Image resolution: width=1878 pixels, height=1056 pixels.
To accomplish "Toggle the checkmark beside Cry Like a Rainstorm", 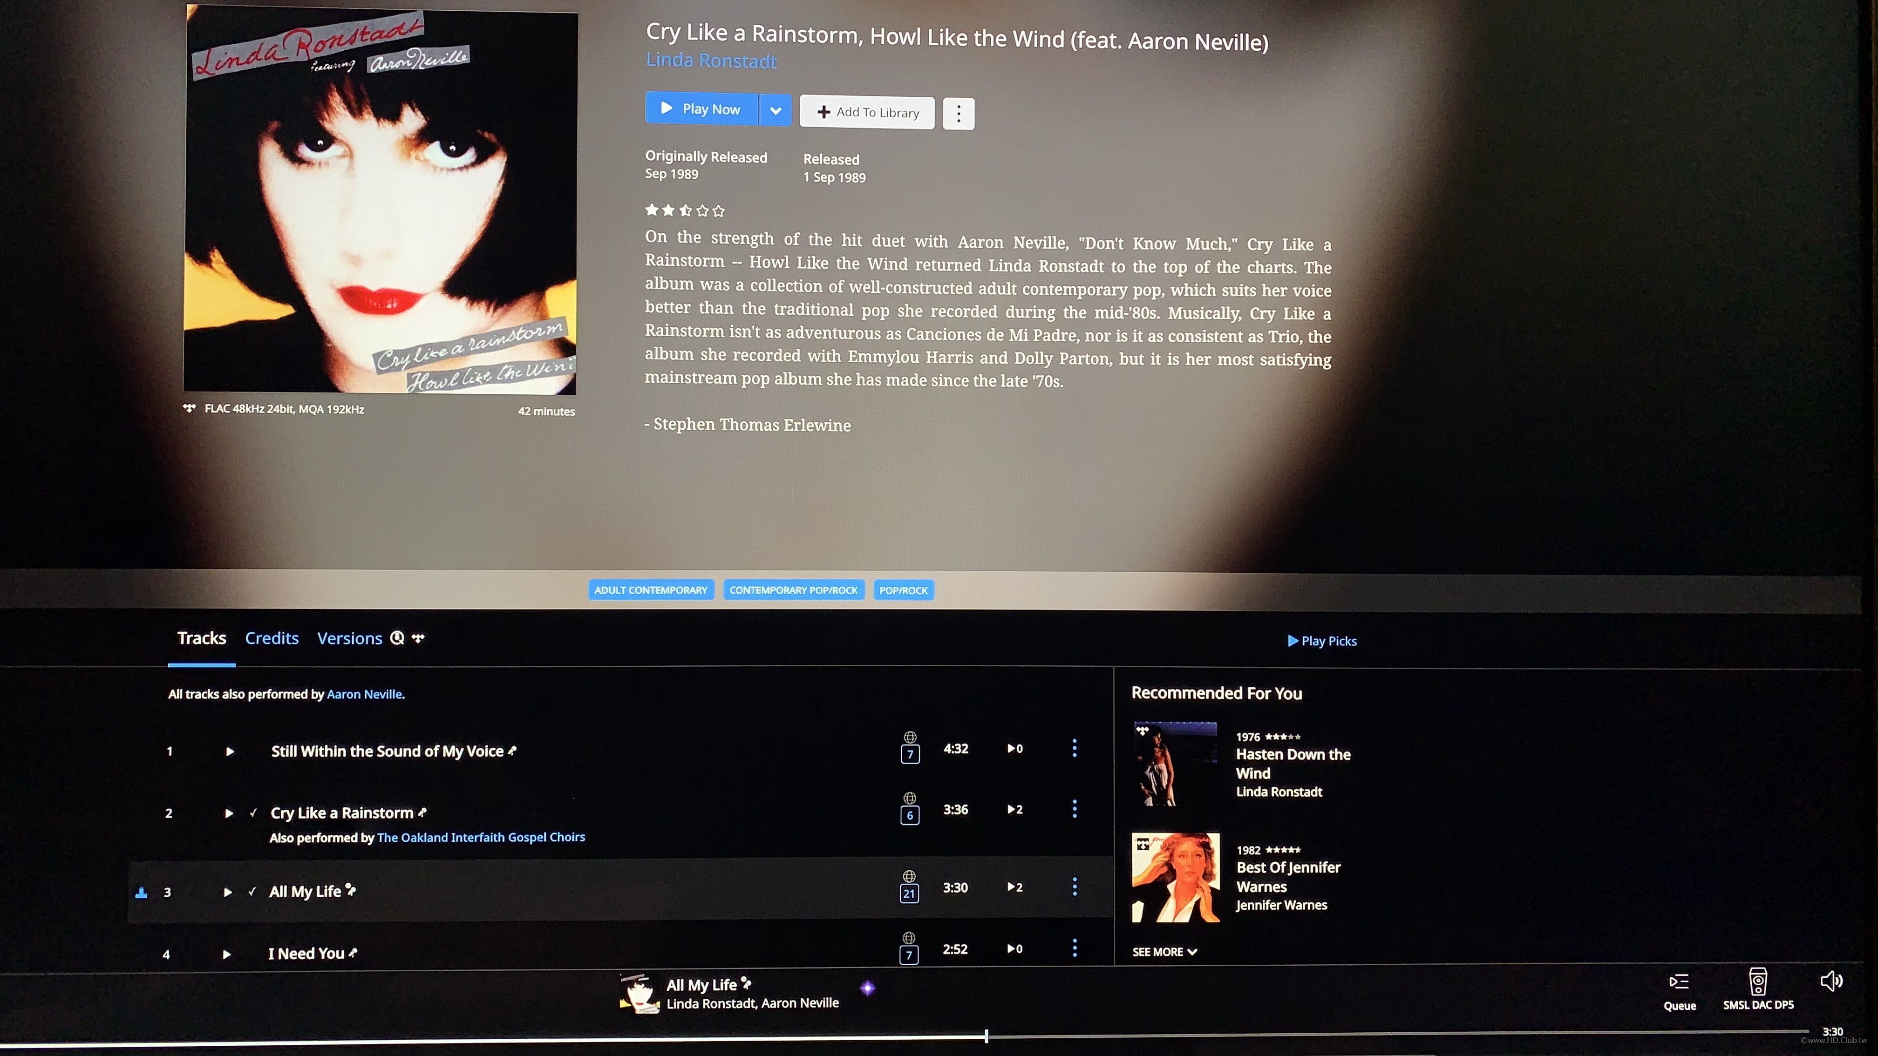I will (x=253, y=812).
